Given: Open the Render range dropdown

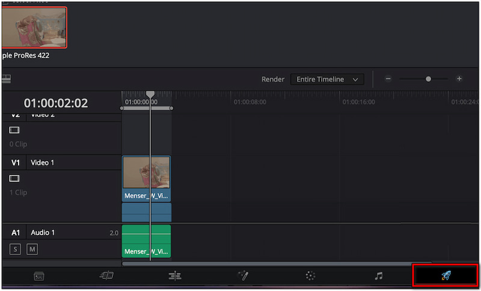Looking at the screenshot, I should click(x=327, y=79).
